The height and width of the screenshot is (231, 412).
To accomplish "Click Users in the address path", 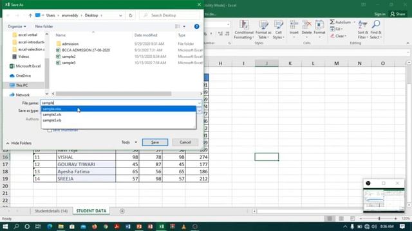I will click(50, 15).
